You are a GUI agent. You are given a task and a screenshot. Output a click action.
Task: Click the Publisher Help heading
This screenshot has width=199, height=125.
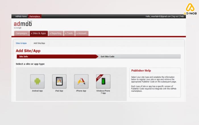coord(141,71)
